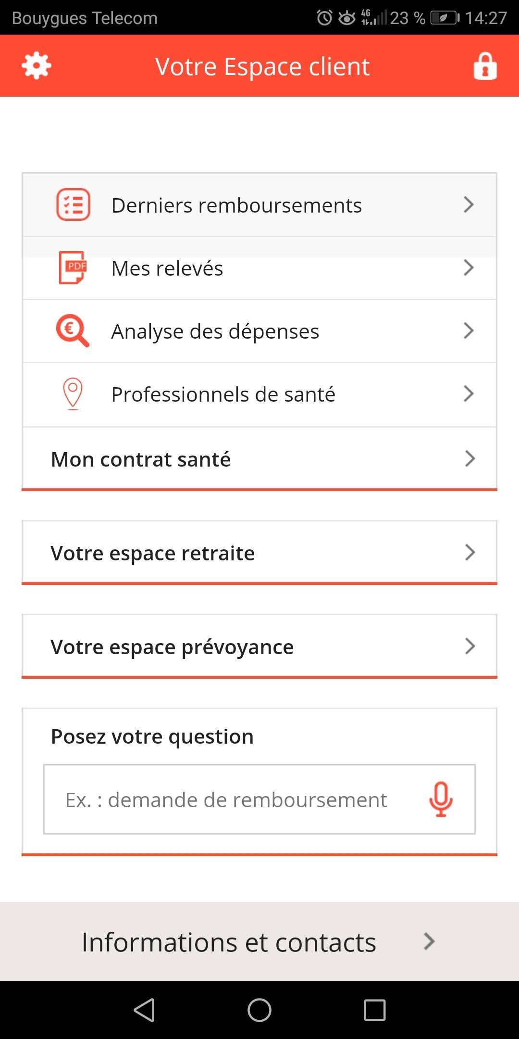Screen dimensions: 519x1039
Task: Open Informations et contacts
Action: pos(229,942)
